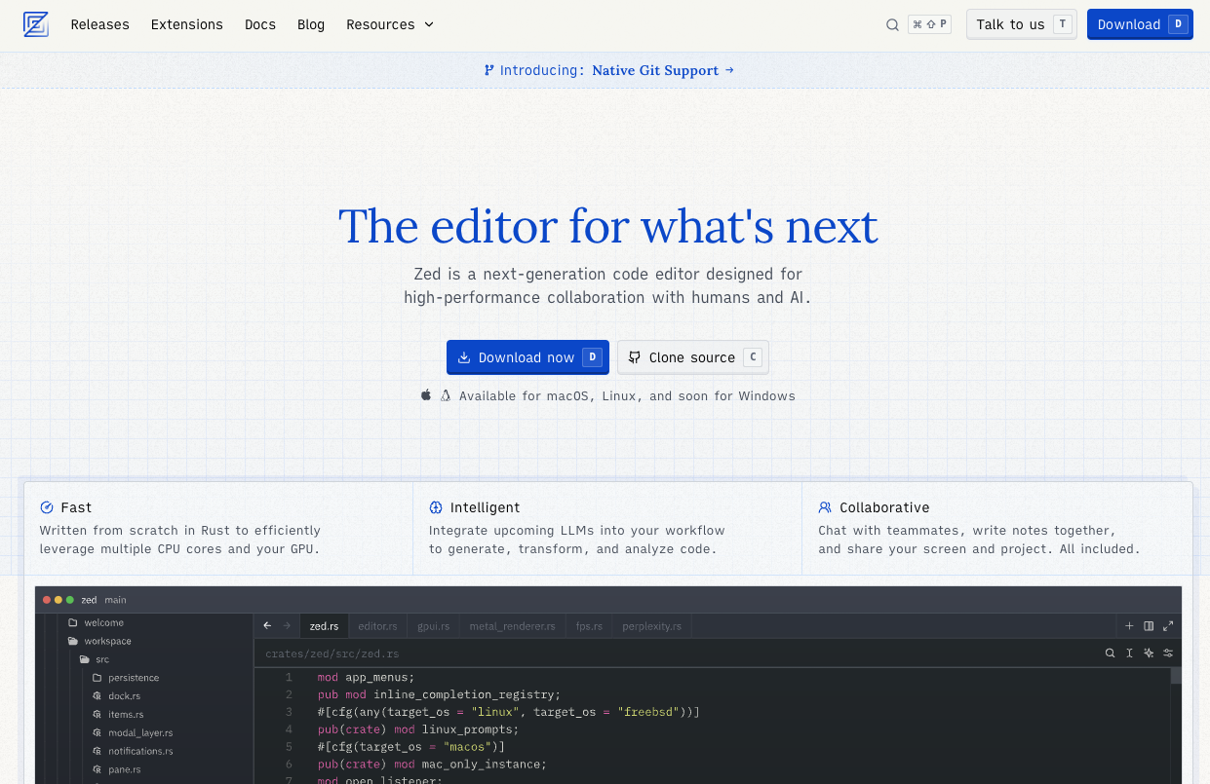Image resolution: width=1210 pixels, height=784 pixels.
Task: Click the download arrow icon on Download now
Action: pyautogui.click(x=464, y=357)
